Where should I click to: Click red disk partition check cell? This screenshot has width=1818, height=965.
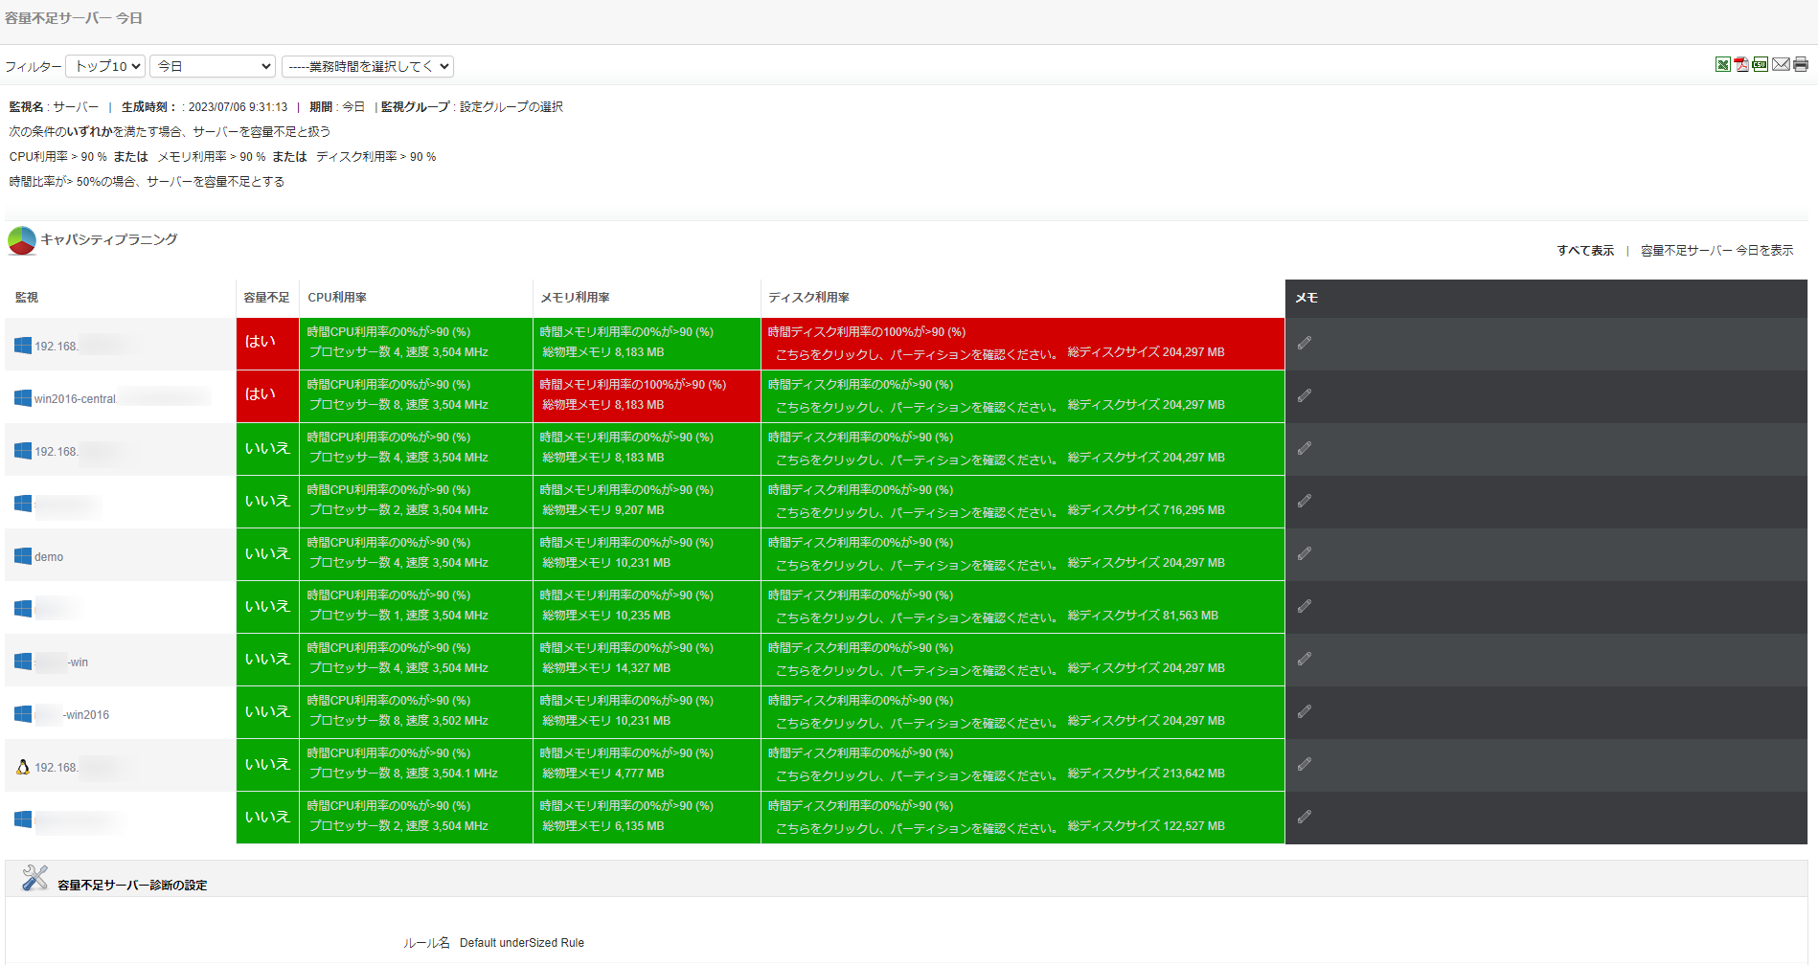click(x=917, y=354)
